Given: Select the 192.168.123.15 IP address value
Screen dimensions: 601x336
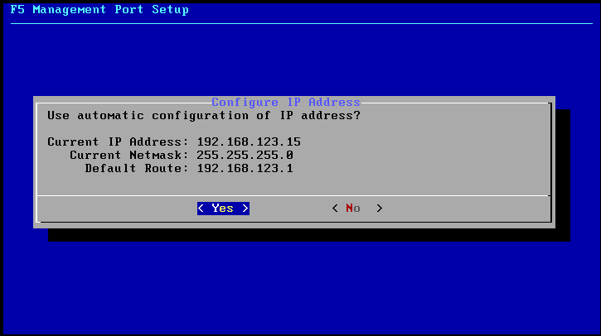Looking at the screenshot, I should 249,142.
